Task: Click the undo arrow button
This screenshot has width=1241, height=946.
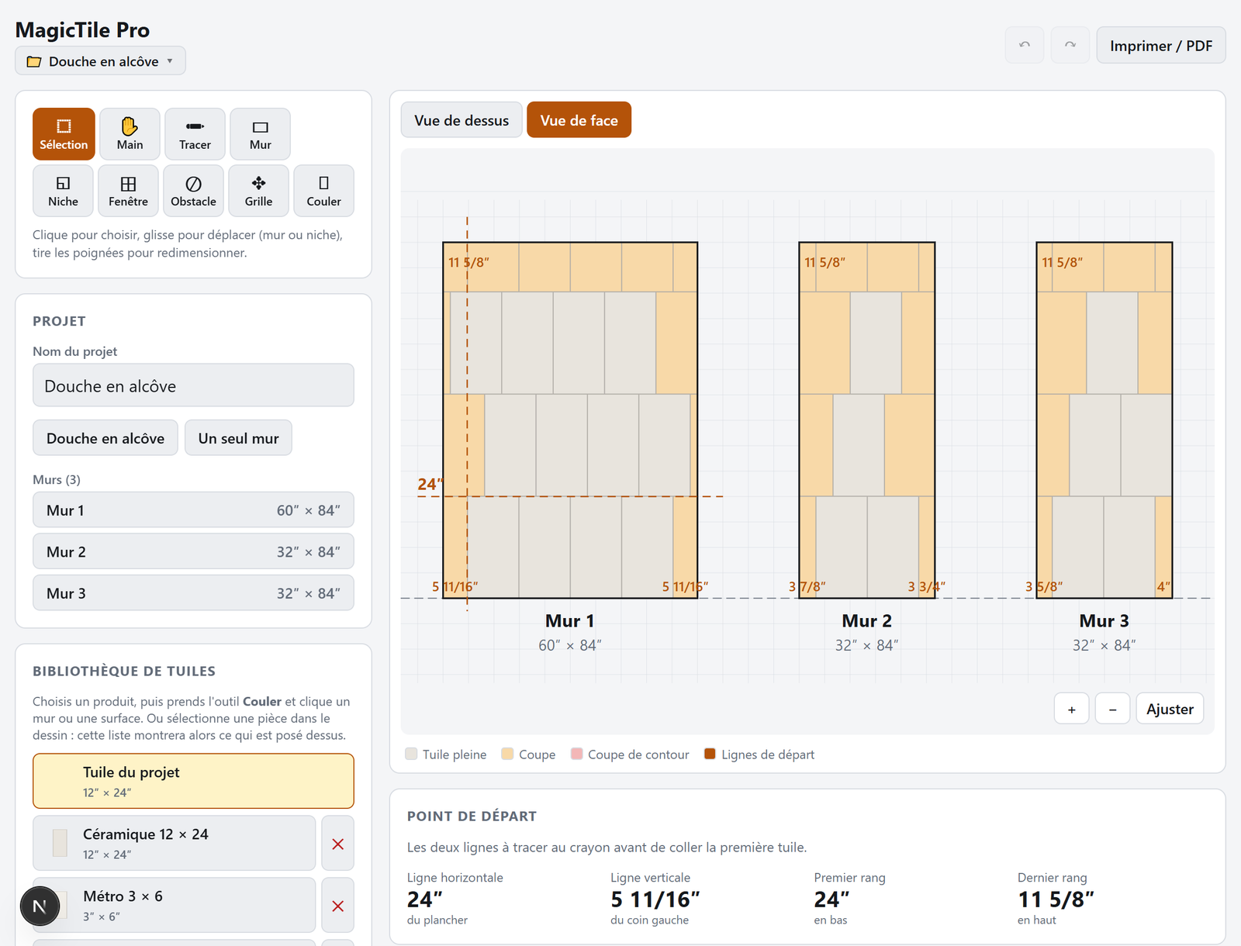Action: [1025, 45]
